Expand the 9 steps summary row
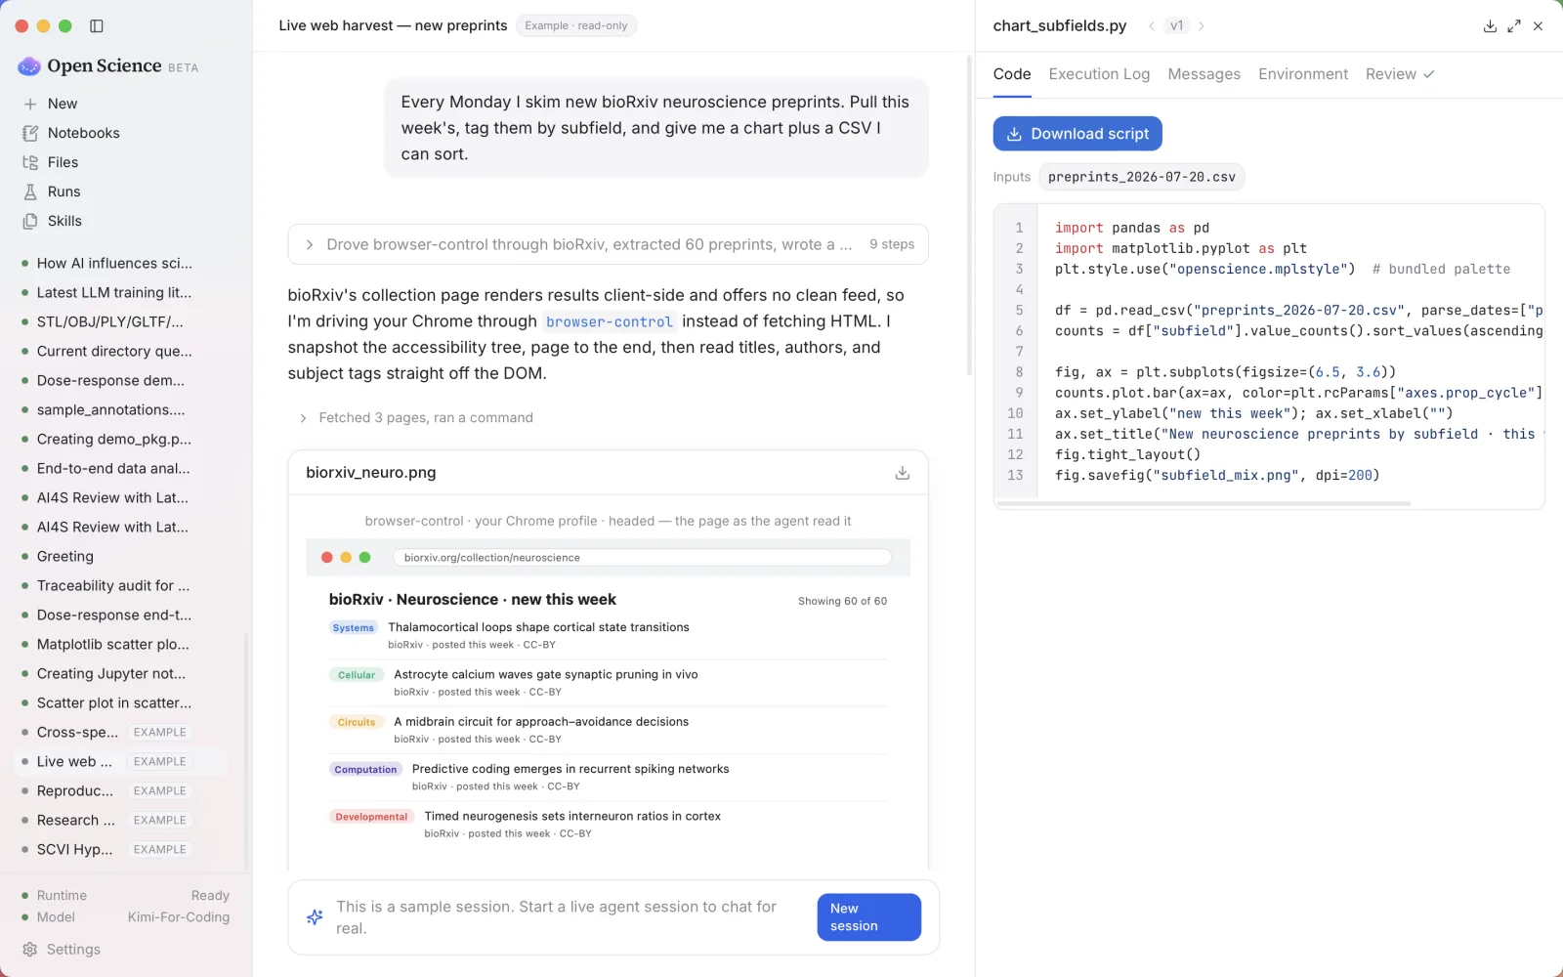The height and width of the screenshot is (977, 1563). coord(608,244)
